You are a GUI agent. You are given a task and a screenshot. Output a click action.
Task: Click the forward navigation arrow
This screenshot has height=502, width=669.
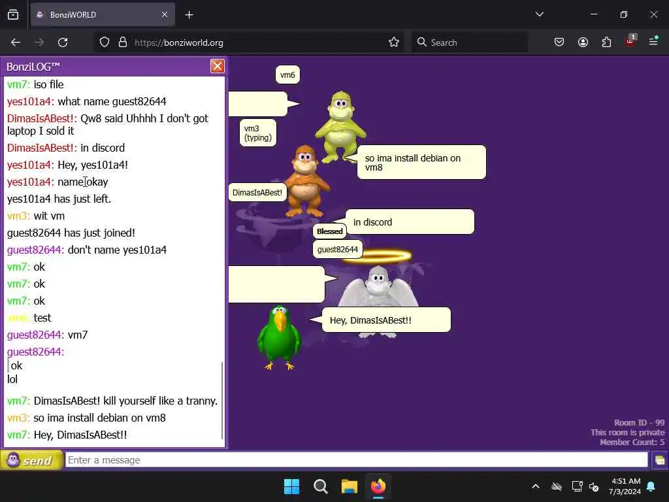click(39, 42)
